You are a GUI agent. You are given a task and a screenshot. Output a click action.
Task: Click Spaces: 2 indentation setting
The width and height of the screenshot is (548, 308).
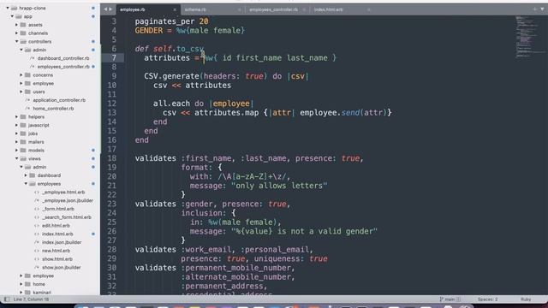click(487, 299)
